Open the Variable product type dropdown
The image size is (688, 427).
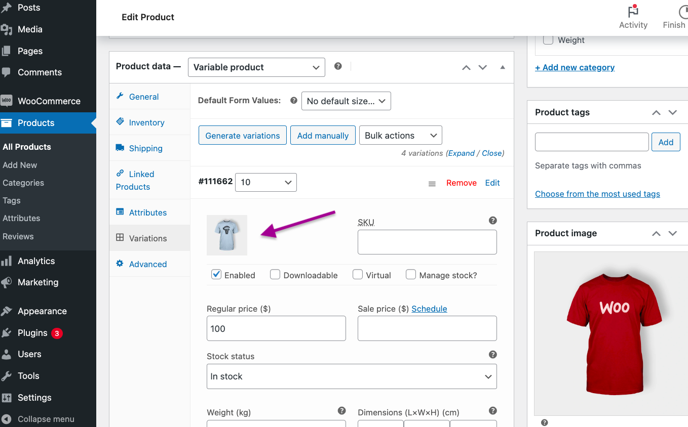click(256, 67)
